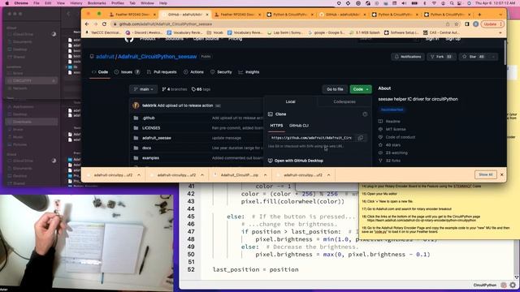Click the Finder back chevron

tap(68, 14)
